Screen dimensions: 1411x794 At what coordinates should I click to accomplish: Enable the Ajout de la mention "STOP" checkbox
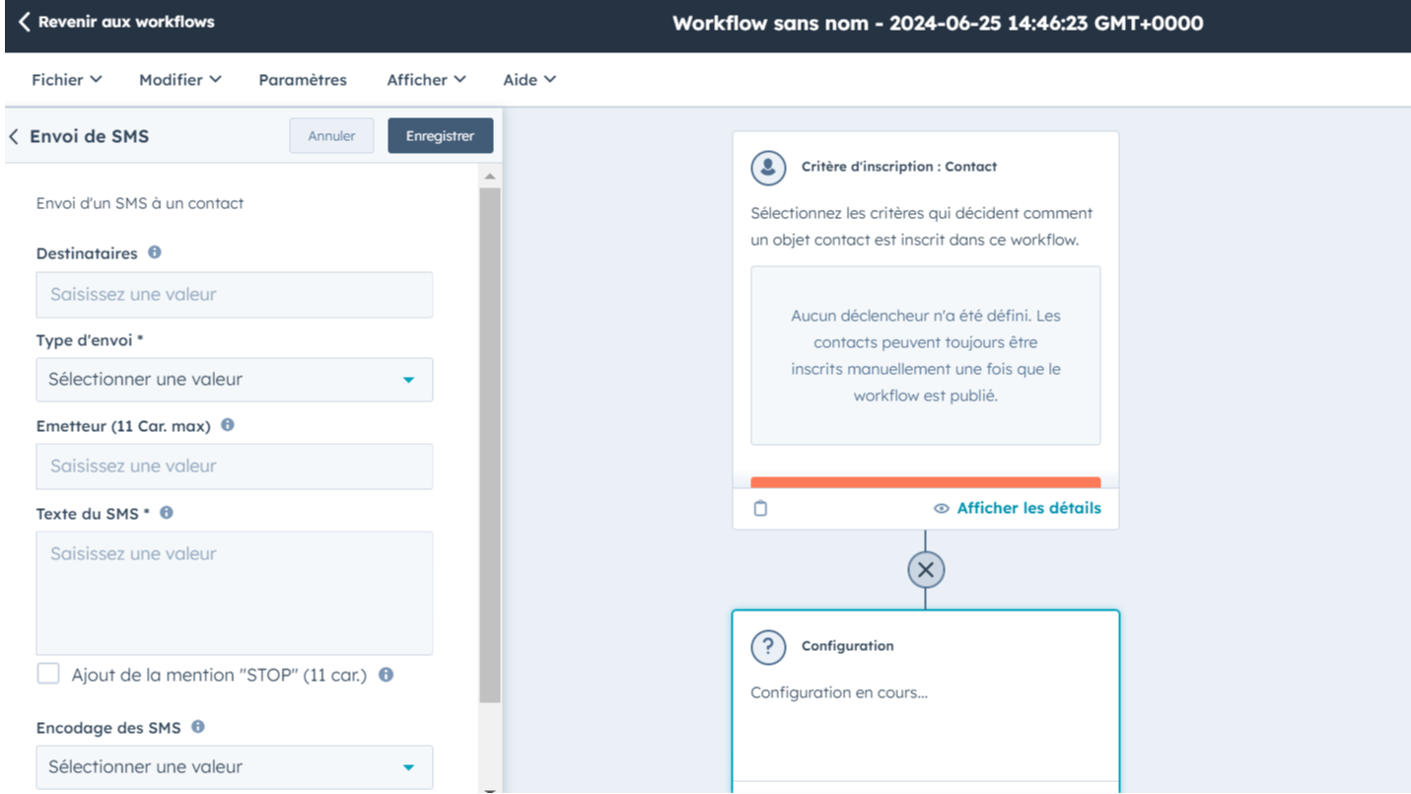tap(48, 675)
